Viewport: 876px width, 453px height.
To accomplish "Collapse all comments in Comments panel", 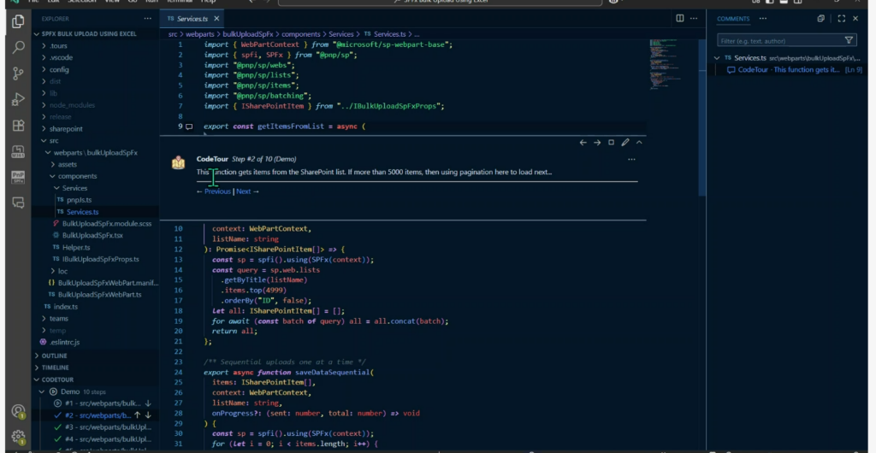I will pyautogui.click(x=820, y=19).
